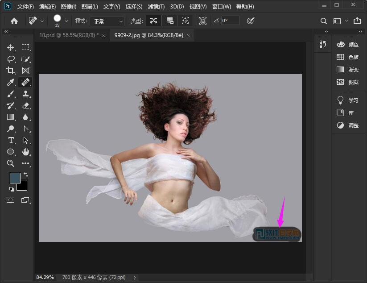The width and height of the screenshot is (367, 283).
Task: Open the 模式 blend mode dropdown
Action: [107, 21]
